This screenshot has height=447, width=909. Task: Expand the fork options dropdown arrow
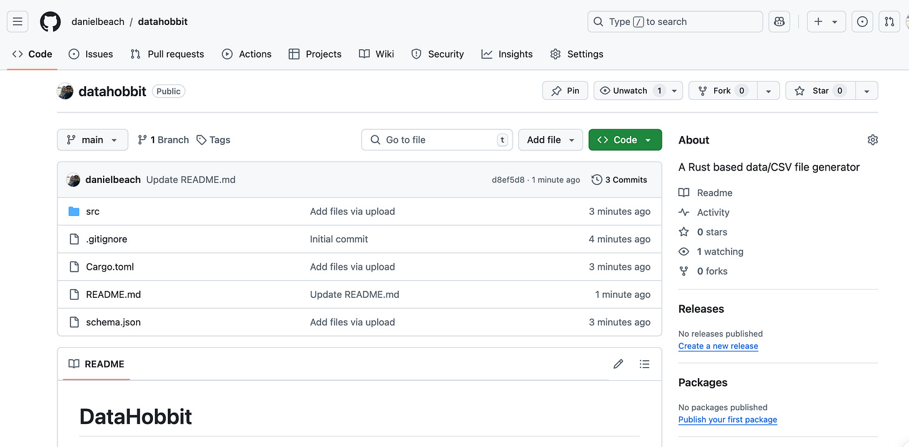769,91
